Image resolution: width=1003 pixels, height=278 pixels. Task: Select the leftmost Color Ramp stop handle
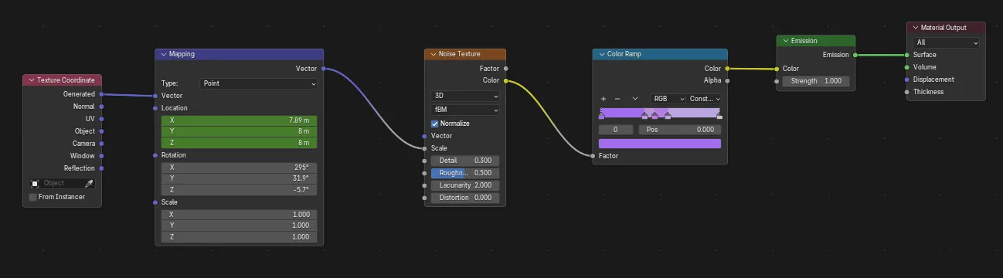[601, 116]
